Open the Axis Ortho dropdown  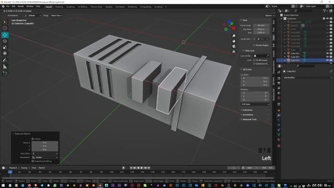click(x=45, y=154)
